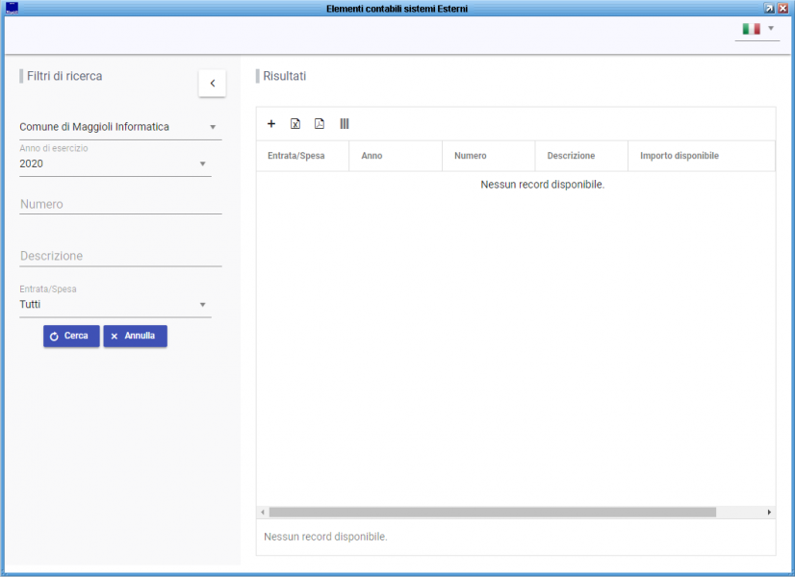Click the pop-out arrow window icon

(769, 8)
